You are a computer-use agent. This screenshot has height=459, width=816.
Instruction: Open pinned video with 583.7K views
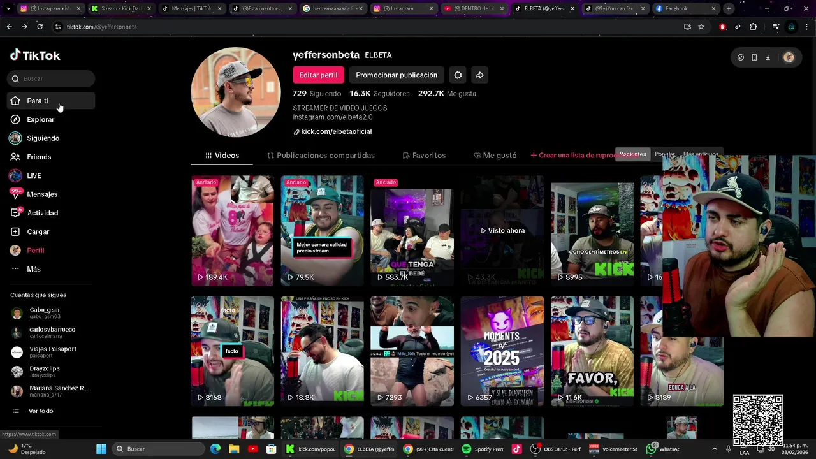click(412, 231)
